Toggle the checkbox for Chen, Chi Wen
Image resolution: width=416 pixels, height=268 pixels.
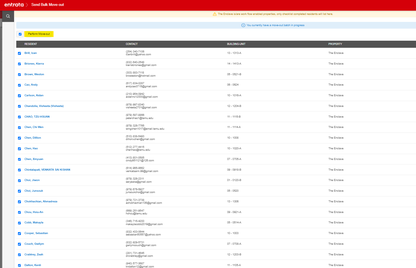point(19,127)
